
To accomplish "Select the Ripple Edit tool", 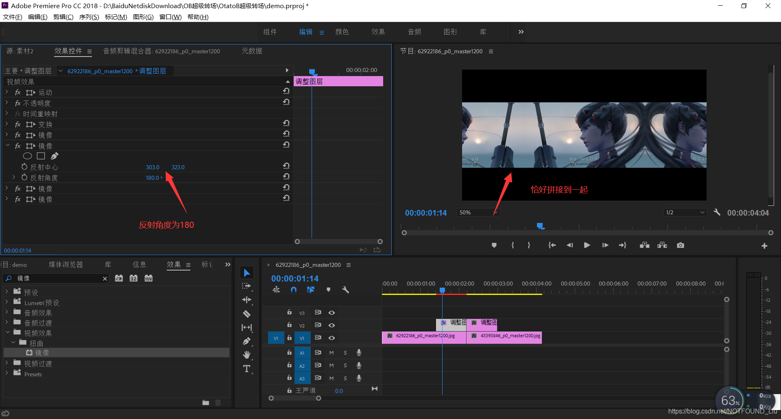I will pos(247,300).
